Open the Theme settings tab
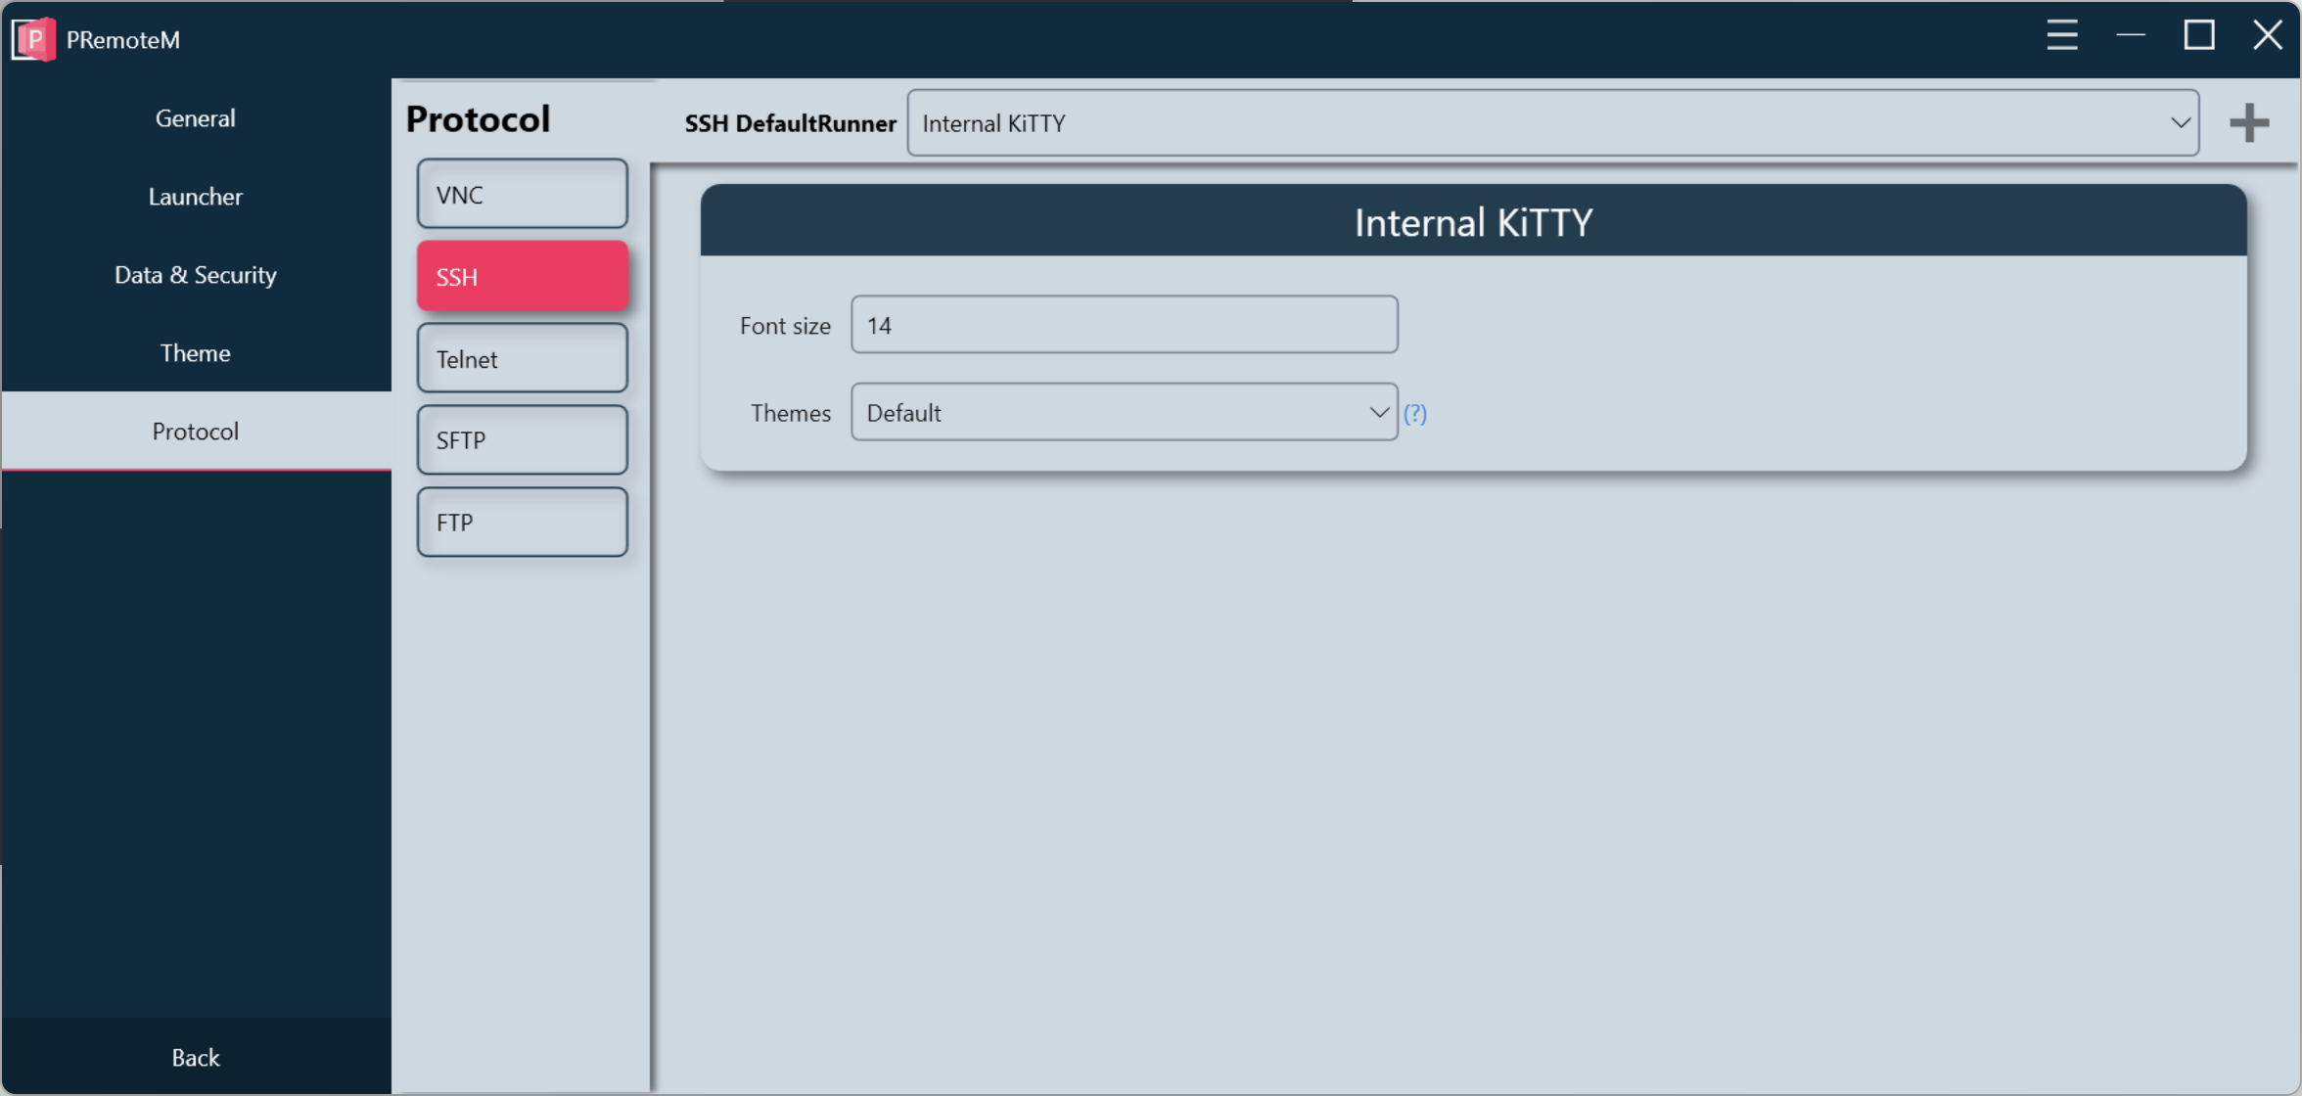 (x=196, y=353)
